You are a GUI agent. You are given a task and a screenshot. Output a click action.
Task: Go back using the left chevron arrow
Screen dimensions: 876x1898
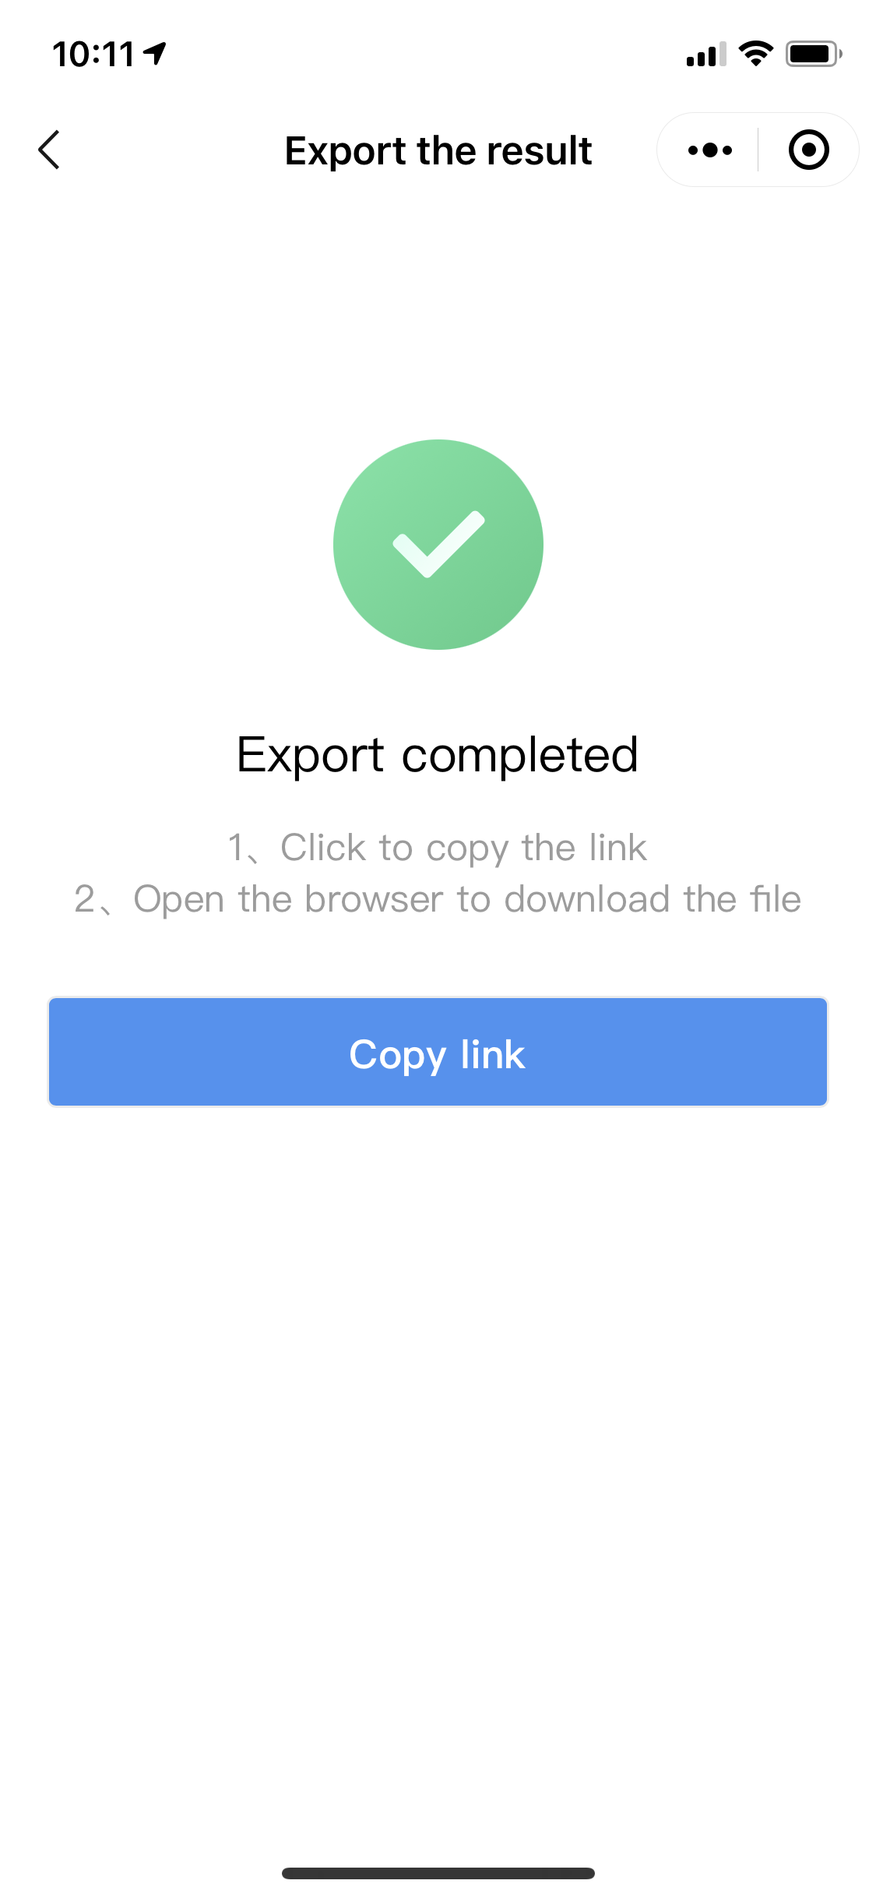(x=49, y=150)
